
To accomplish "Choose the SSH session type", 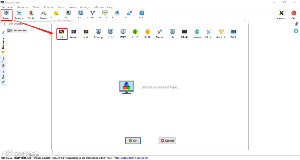I will point(61,34).
